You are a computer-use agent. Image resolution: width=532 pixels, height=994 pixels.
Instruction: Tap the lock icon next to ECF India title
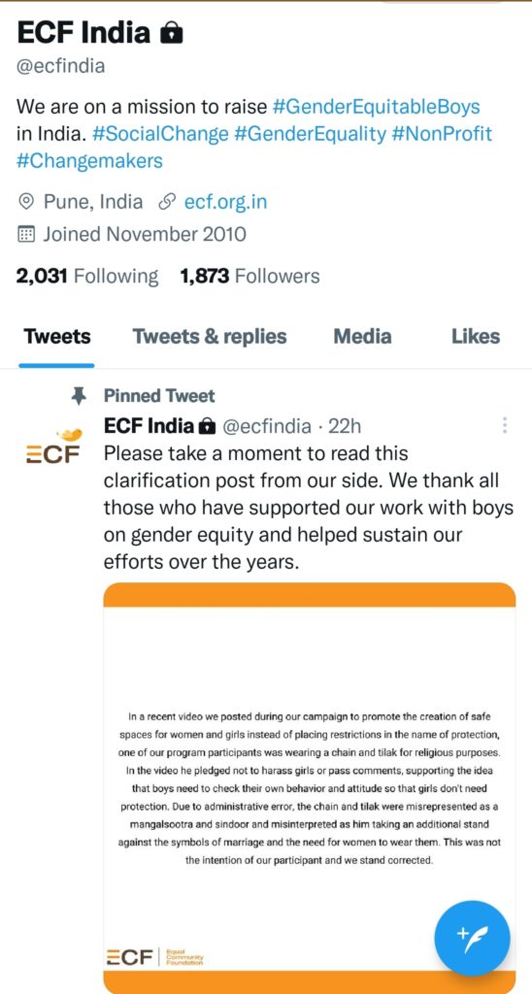click(x=171, y=34)
